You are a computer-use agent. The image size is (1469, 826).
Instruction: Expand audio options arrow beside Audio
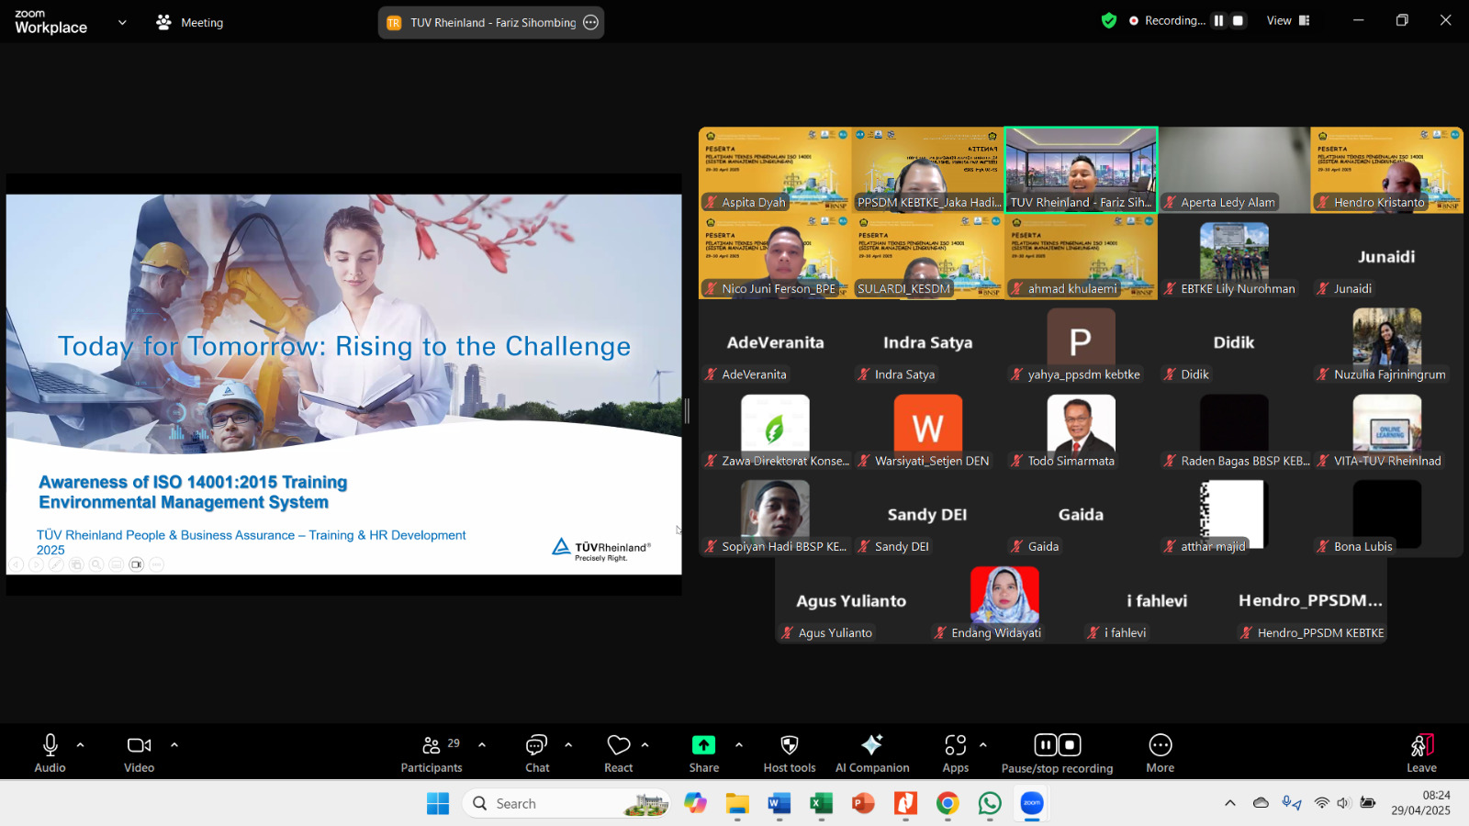(81, 745)
